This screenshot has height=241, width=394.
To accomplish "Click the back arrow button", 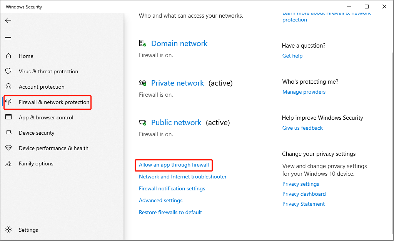I will pos(8,20).
